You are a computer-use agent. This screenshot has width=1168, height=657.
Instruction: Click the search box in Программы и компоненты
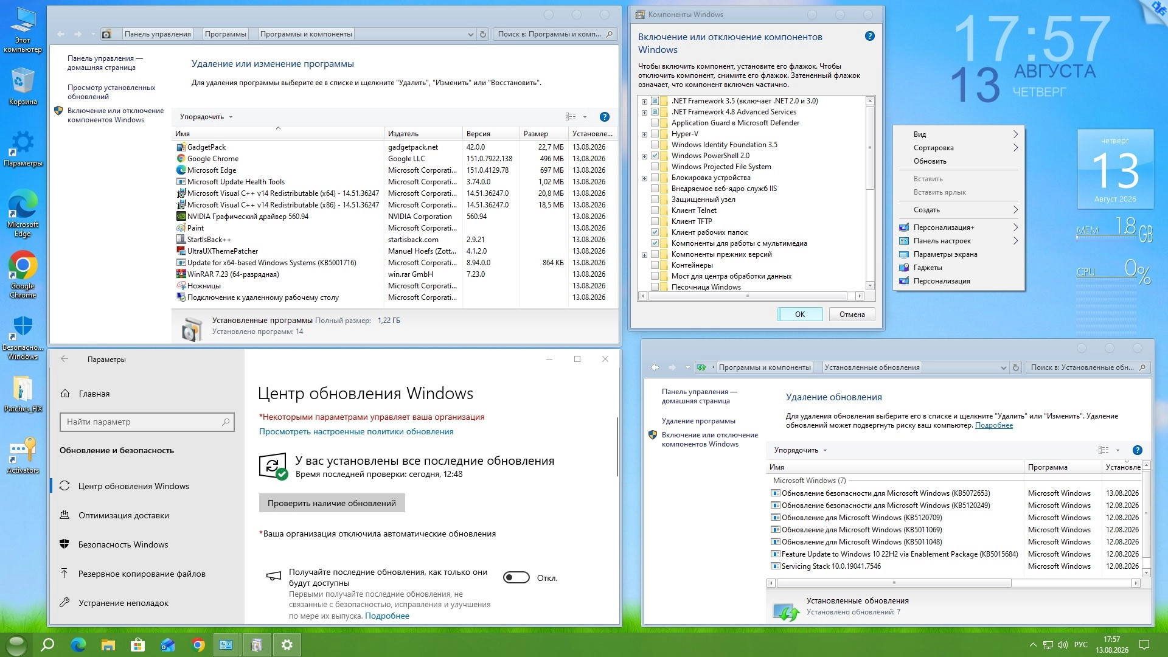(555, 34)
